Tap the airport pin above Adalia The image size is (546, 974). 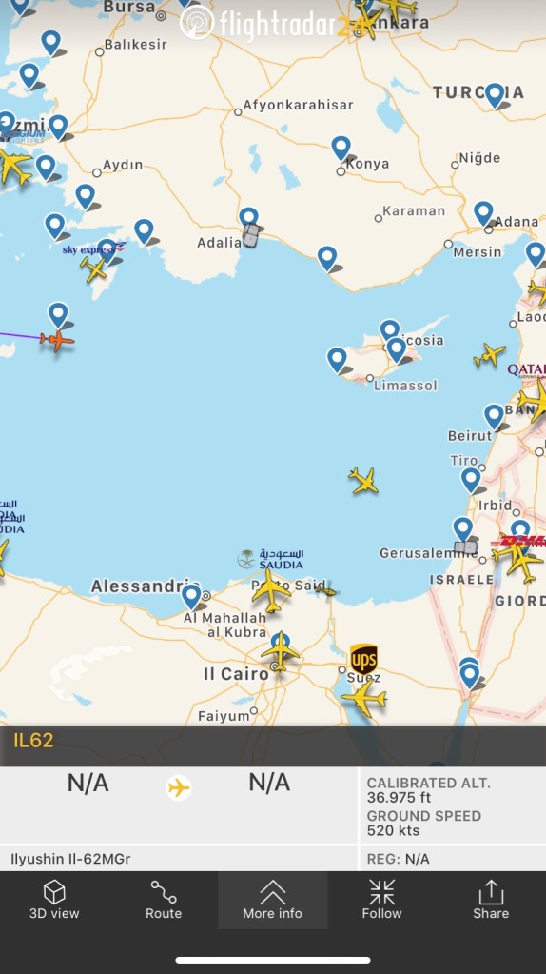pos(249,220)
